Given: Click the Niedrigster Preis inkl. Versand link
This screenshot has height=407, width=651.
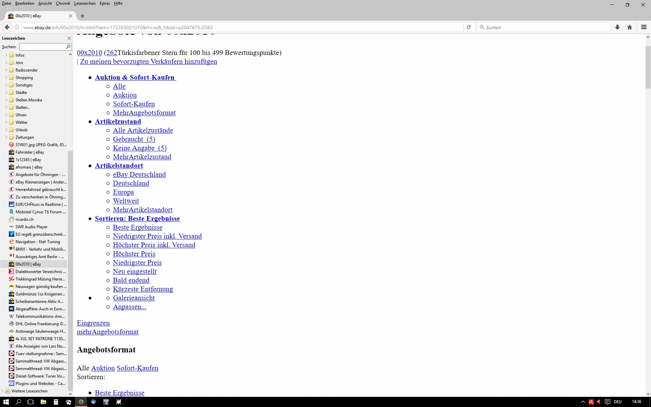Looking at the screenshot, I should pyautogui.click(x=157, y=236).
